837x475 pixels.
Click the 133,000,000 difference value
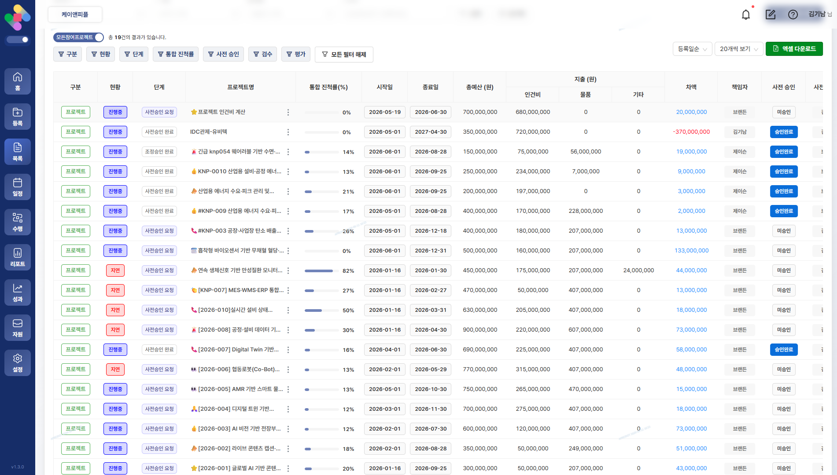(691, 251)
